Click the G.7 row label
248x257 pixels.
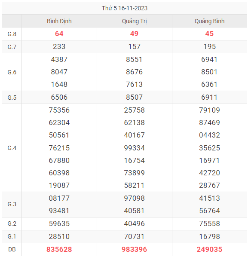point(12,47)
